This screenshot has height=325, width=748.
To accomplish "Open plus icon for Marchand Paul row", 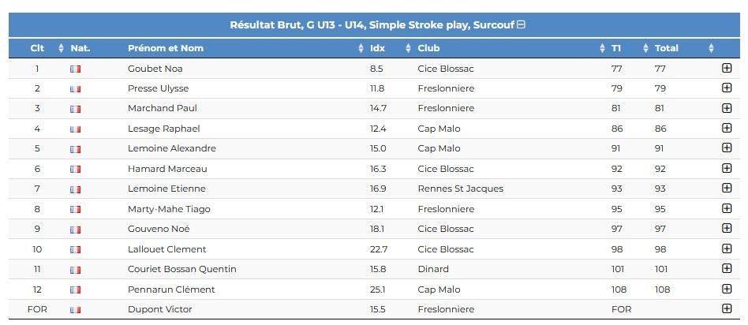I will [727, 108].
